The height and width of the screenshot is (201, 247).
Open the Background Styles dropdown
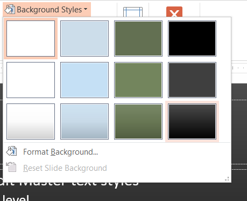(47, 10)
